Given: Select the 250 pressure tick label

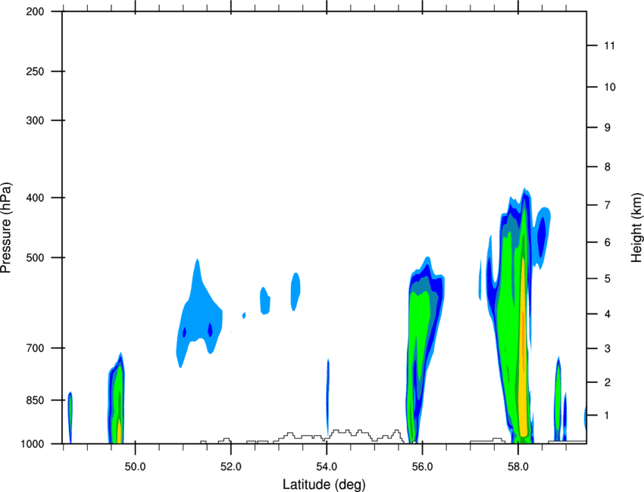Looking at the screenshot, I should (35, 71).
